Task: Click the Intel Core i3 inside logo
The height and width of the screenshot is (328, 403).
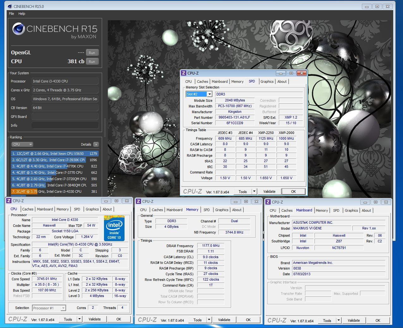Action: point(114,228)
